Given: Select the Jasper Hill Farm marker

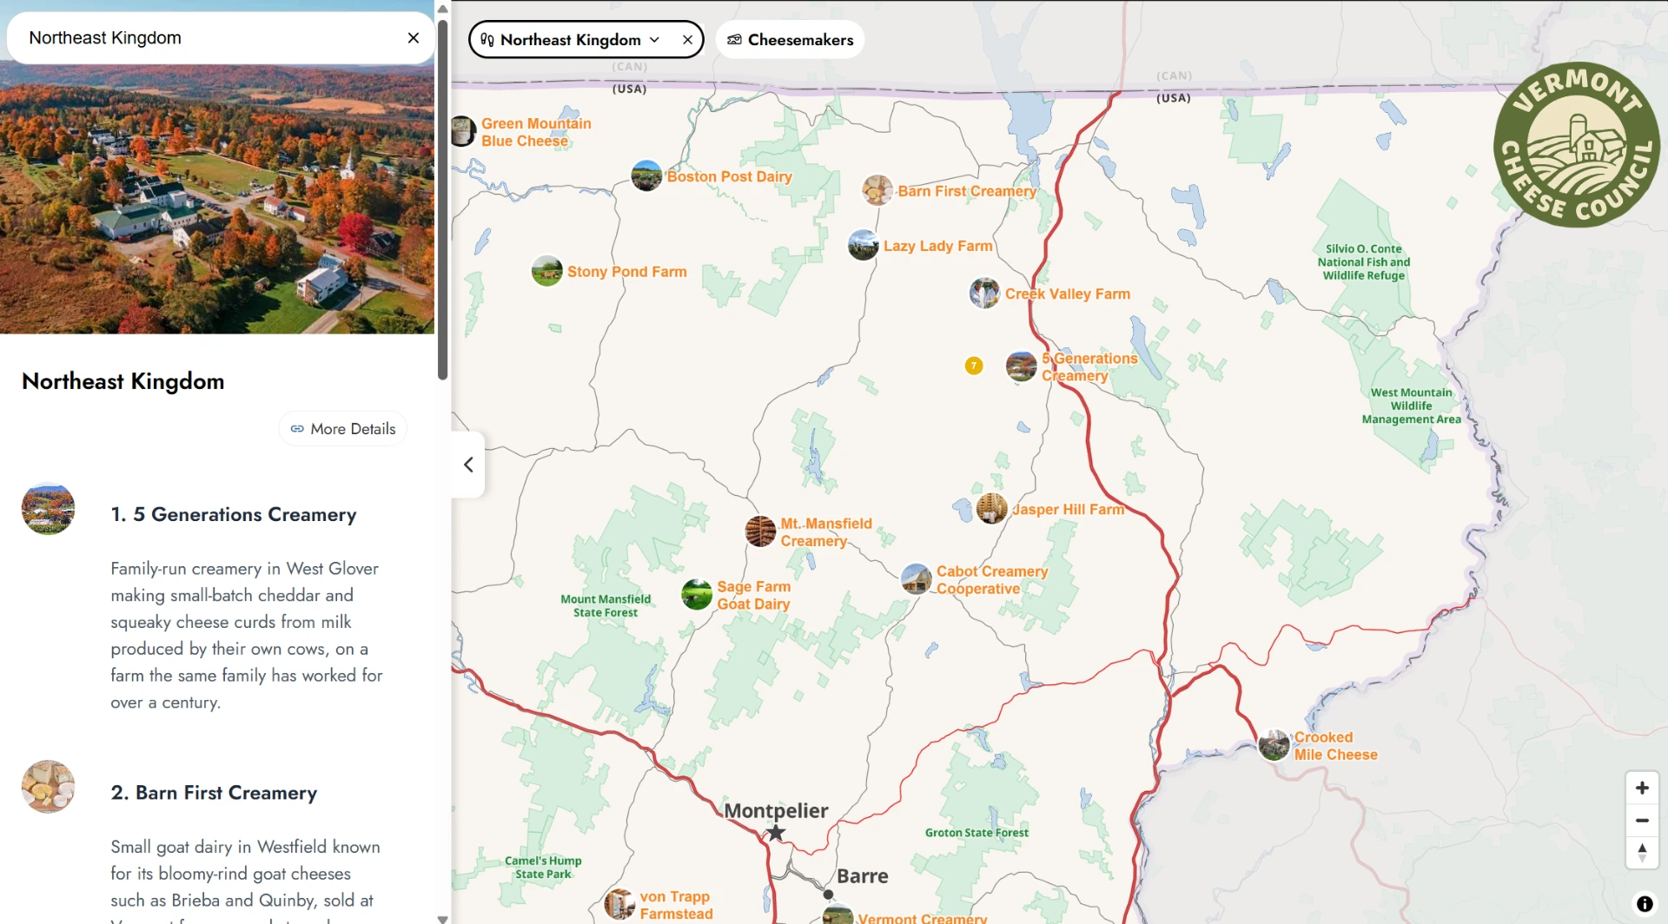Looking at the screenshot, I should (x=991, y=509).
